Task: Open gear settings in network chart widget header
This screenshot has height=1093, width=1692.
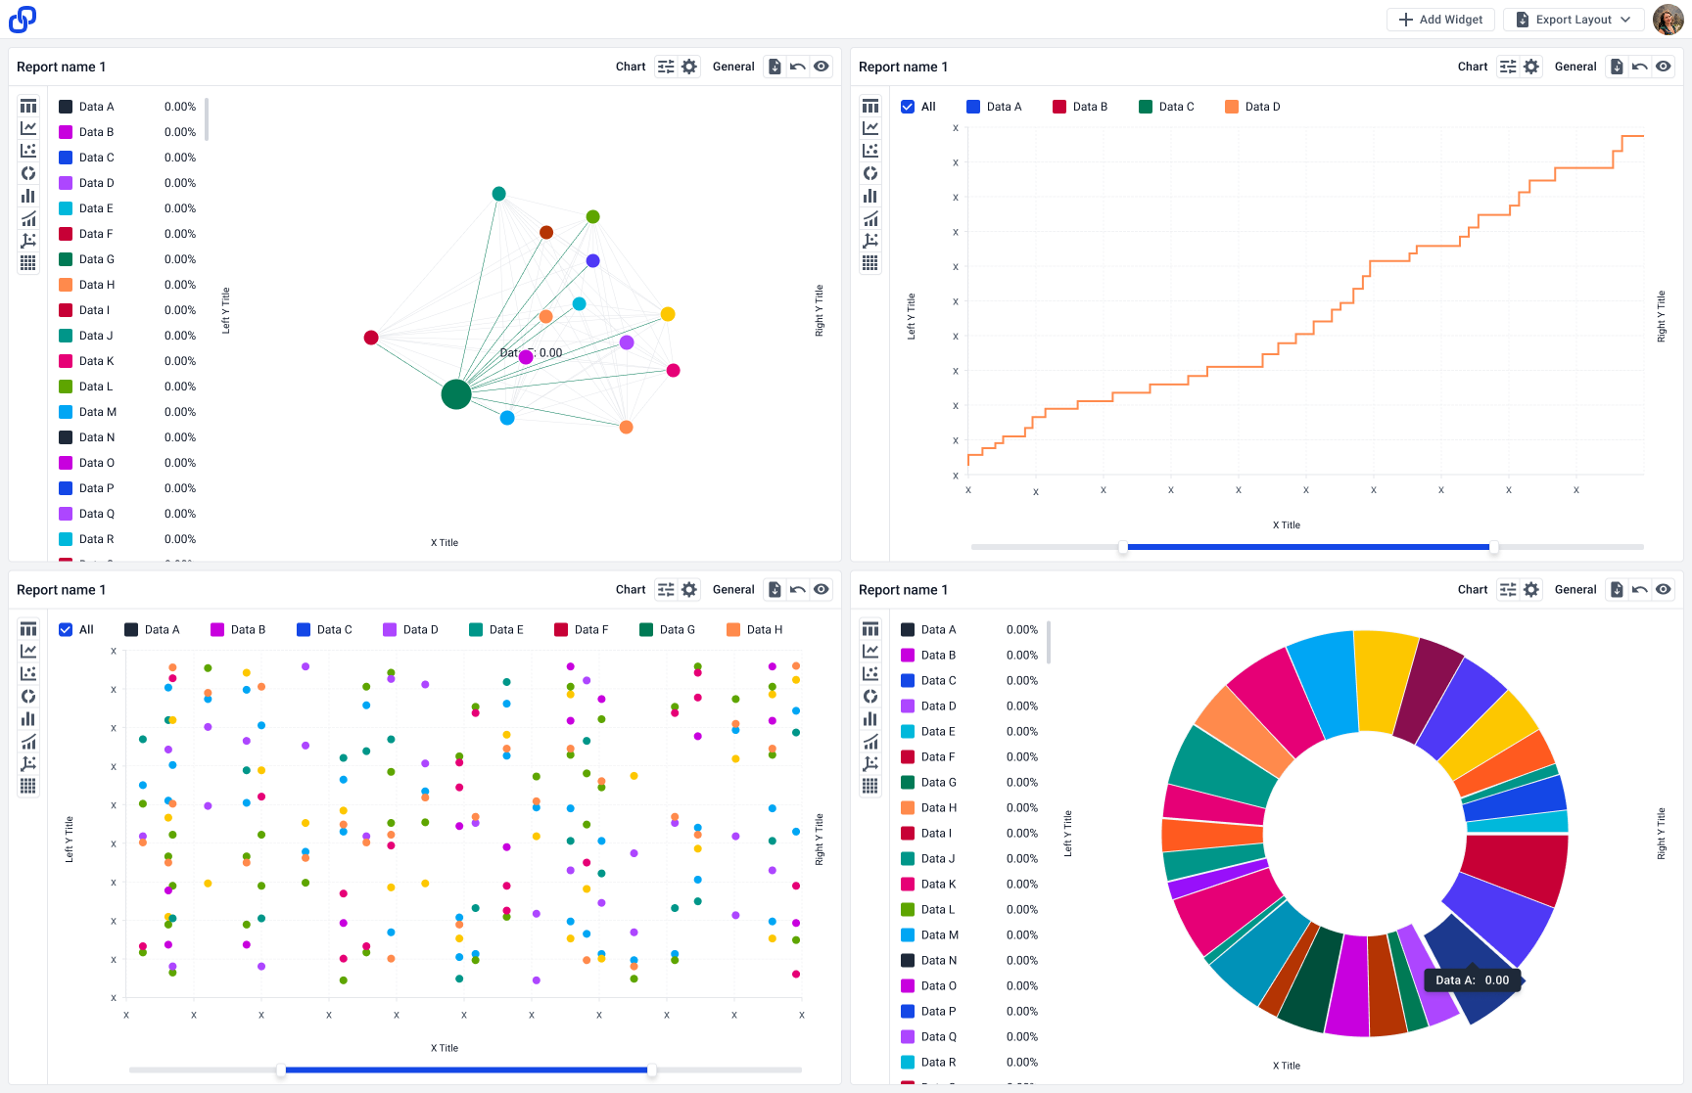Action: (x=689, y=67)
